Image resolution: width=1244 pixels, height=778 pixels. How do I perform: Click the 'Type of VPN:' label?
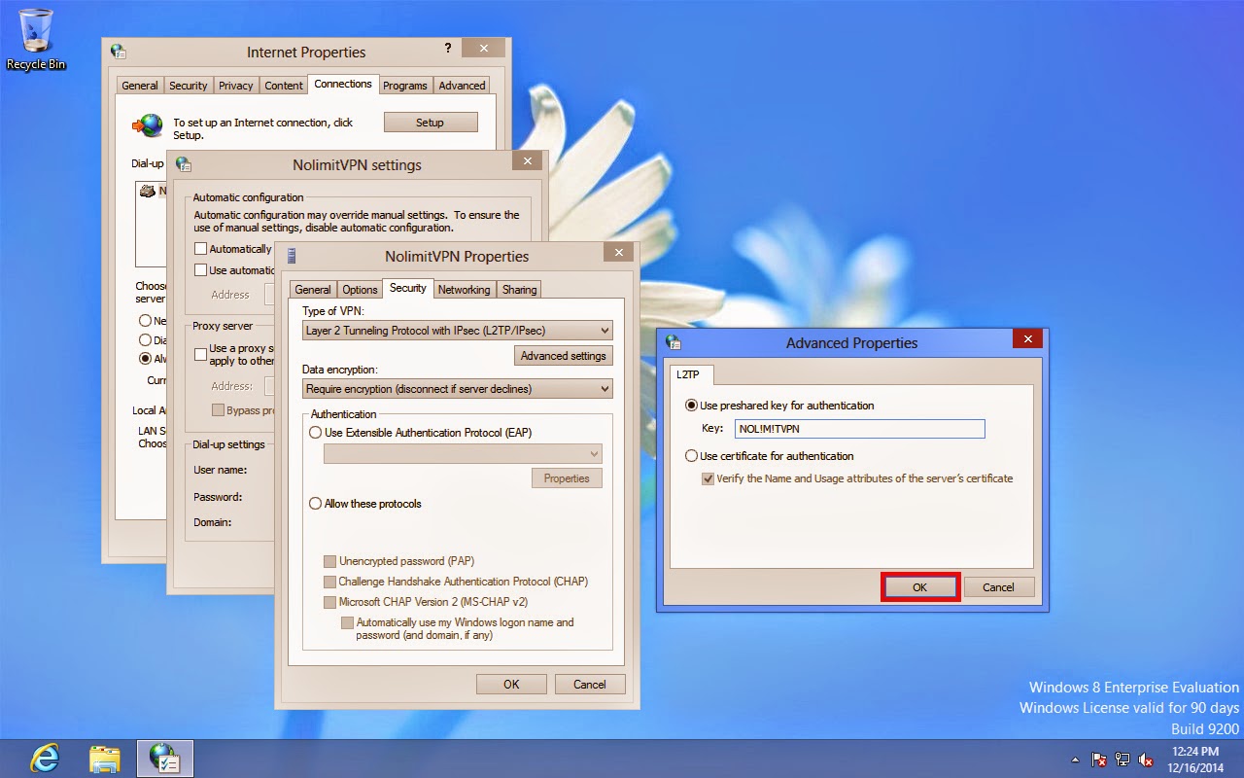[x=332, y=311]
